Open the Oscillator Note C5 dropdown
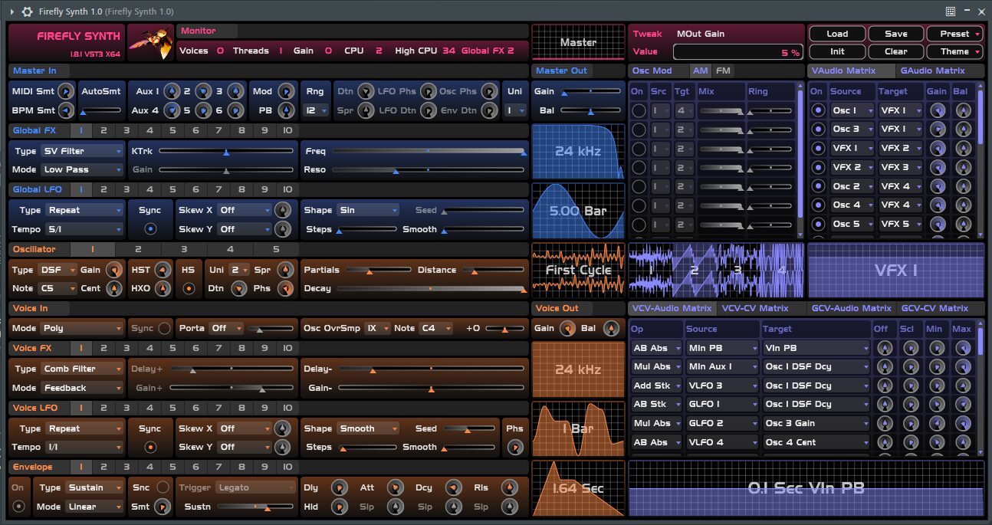Image resolution: width=992 pixels, height=525 pixels. coord(57,288)
